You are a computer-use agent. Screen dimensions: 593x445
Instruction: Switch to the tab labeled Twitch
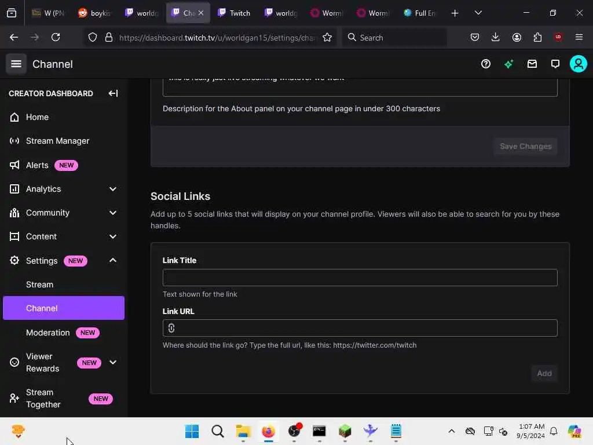coord(235,13)
